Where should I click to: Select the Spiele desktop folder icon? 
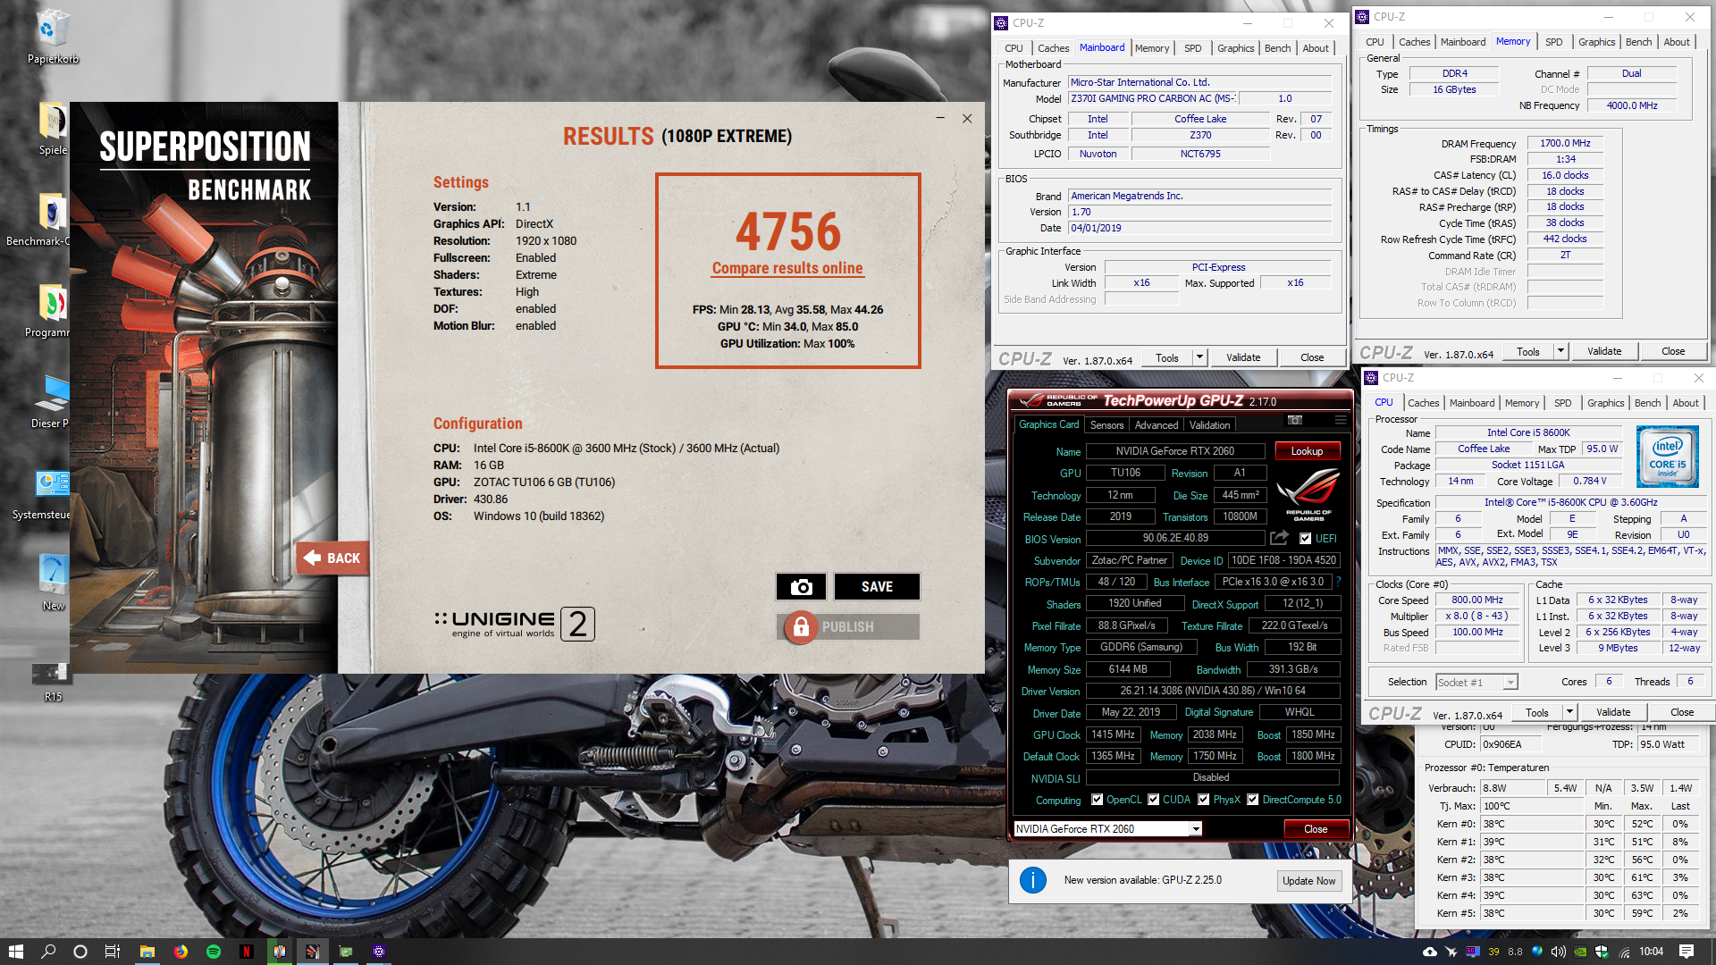pos(52,130)
